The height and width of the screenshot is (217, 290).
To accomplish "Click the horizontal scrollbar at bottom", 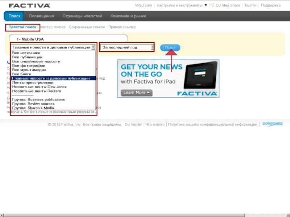I will tap(124, 215).
